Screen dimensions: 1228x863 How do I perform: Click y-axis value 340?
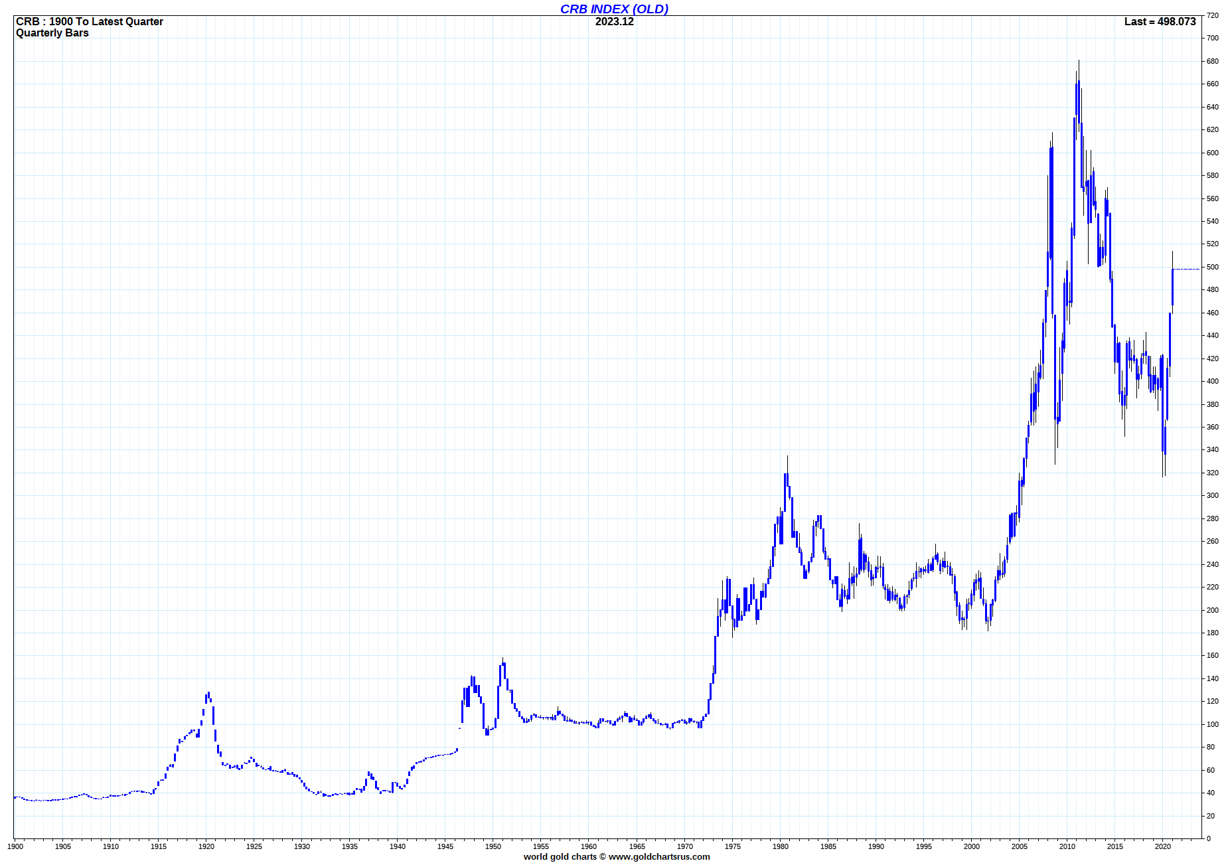1213,449
